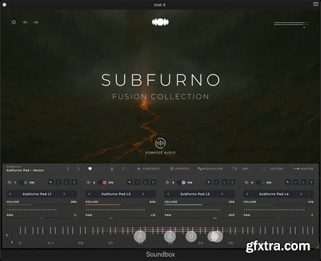The image size is (321, 261).
Task: Open the settings gear in the header
Action: pyautogui.click(x=13, y=22)
